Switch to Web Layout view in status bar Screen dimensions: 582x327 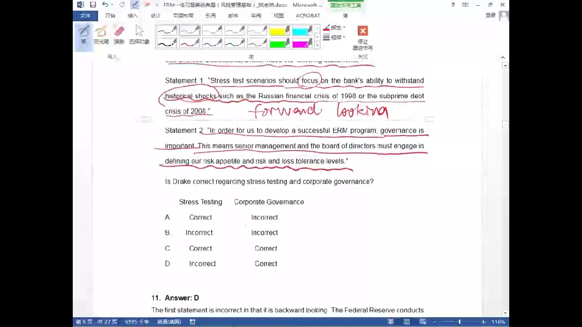(423, 322)
